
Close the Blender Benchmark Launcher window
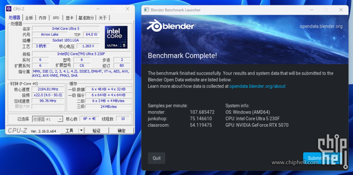[x=341, y=10]
